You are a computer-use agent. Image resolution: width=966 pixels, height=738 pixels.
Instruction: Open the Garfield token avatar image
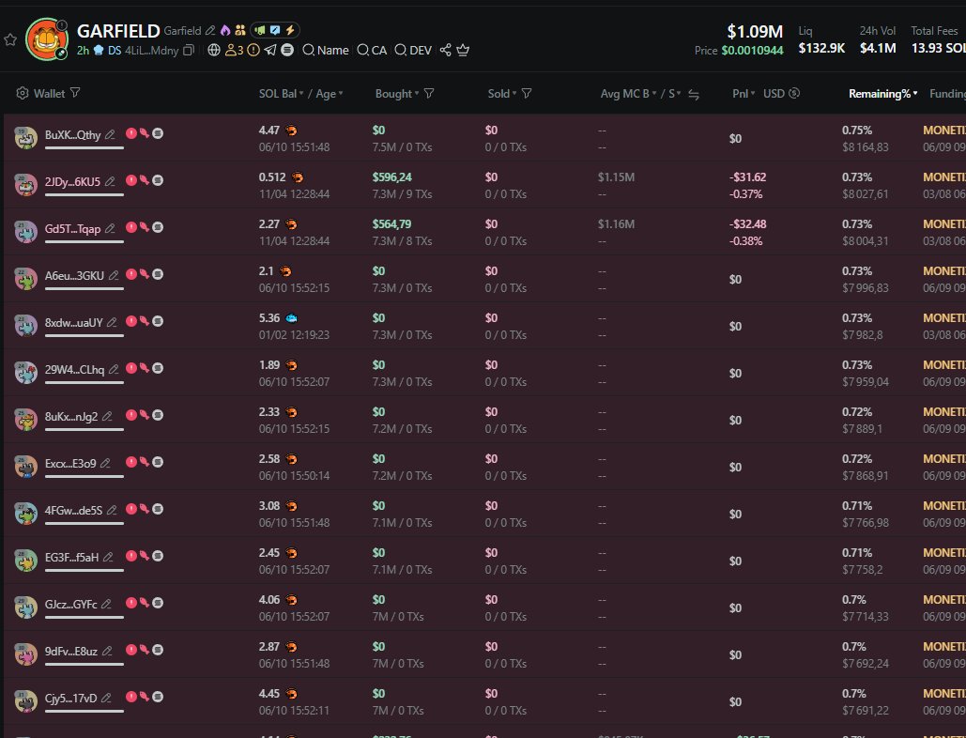[46, 39]
